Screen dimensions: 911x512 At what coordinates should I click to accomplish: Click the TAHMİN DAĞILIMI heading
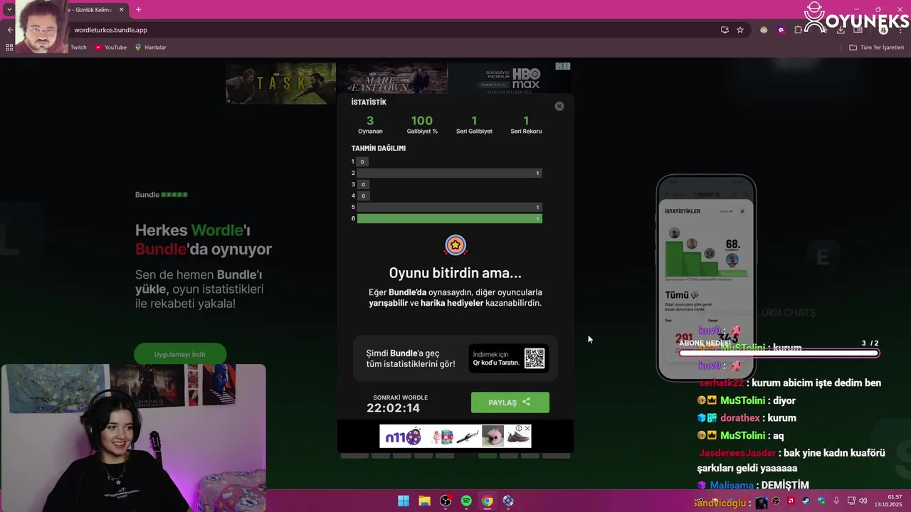click(x=379, y=148)
